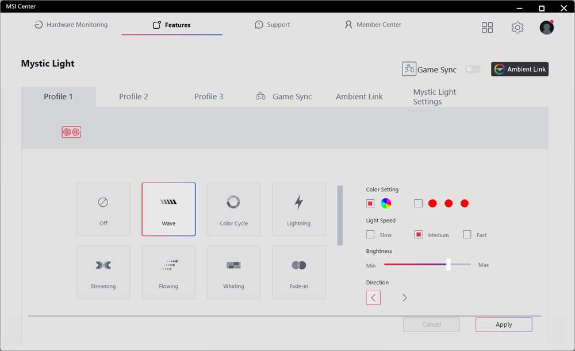
Task: Click the Apply button
Action: [x=504, y=325]
